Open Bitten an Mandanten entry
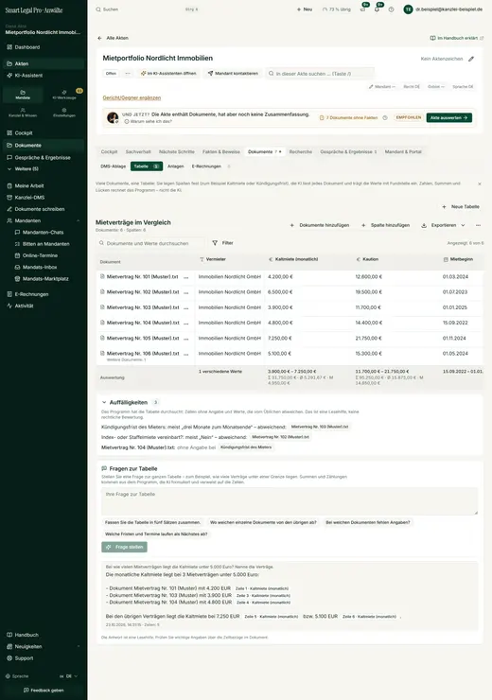This screenshot has width=492, height=700. tap(45, 244)
